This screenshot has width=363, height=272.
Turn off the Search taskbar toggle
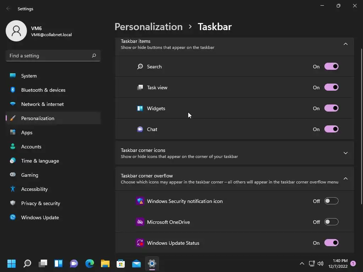point(331,67)
